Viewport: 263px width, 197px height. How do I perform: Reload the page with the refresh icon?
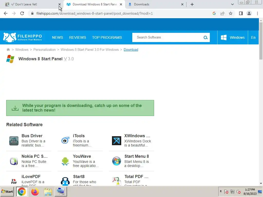point(22,13)
